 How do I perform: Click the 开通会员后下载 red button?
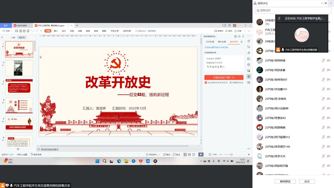[x=223, y=77]
